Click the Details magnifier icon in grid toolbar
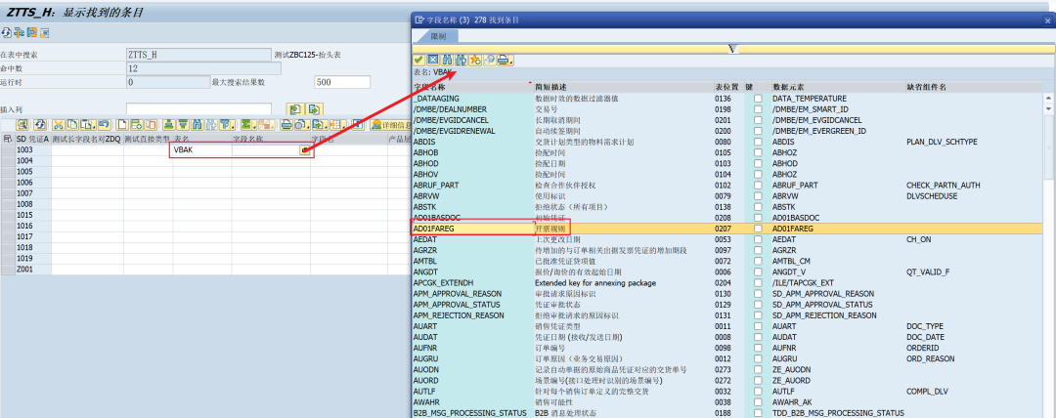 22,125
